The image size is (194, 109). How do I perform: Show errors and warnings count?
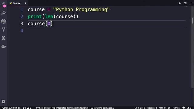27,108
